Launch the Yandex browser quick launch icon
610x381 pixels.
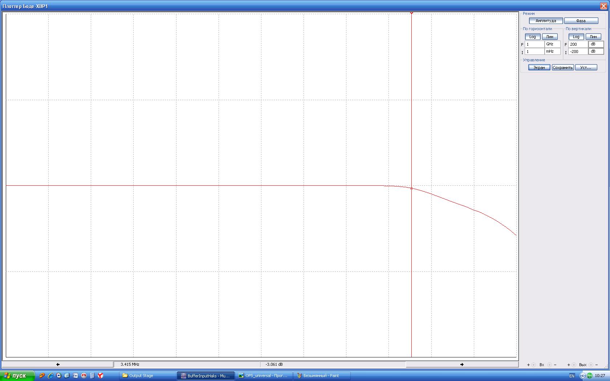point(101,376)
